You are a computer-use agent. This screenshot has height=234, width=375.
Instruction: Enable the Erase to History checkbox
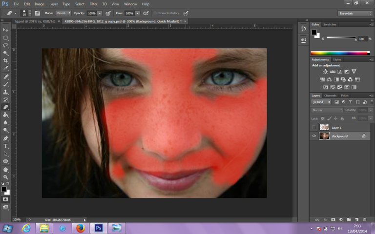point(155,13)
